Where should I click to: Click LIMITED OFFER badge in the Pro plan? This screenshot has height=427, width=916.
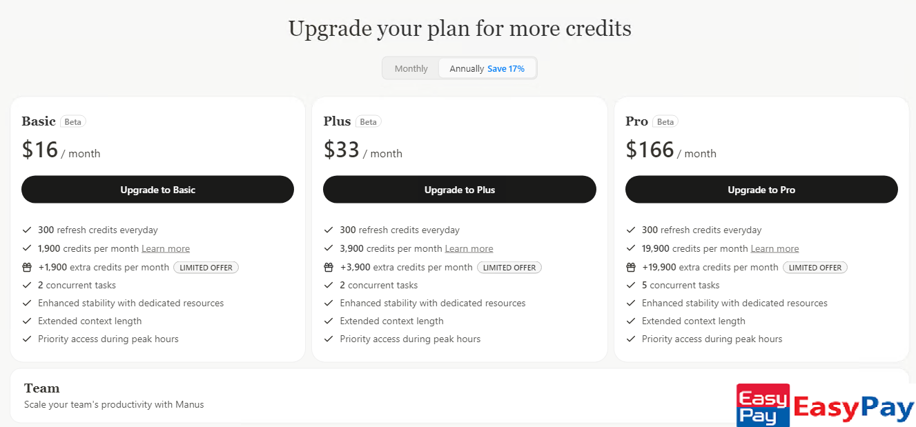pyautogui.click(x=815, y=268)
